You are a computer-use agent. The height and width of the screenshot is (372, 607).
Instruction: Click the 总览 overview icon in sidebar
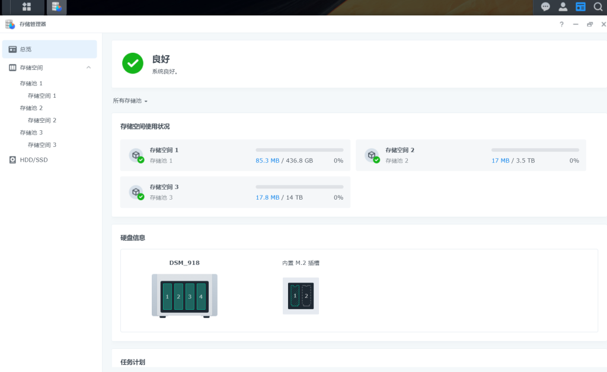tap(12, 49)
